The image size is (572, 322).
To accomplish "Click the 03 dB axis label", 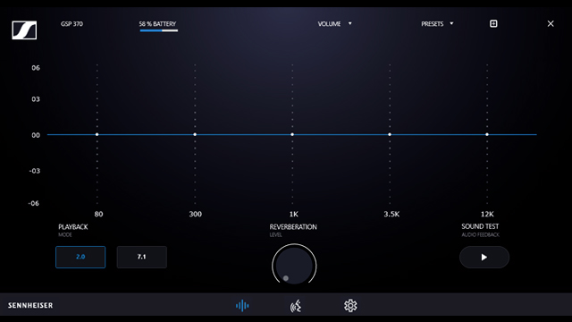I will (x=36, y=99).
